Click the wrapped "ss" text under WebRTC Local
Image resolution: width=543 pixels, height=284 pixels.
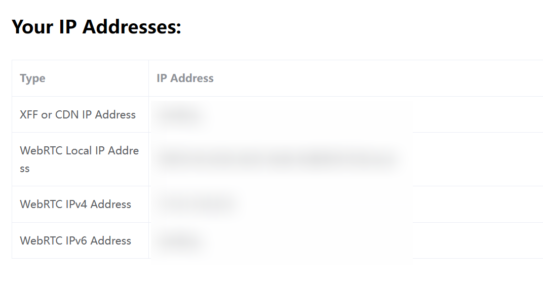pyautogui.click(x=25, y=169)
